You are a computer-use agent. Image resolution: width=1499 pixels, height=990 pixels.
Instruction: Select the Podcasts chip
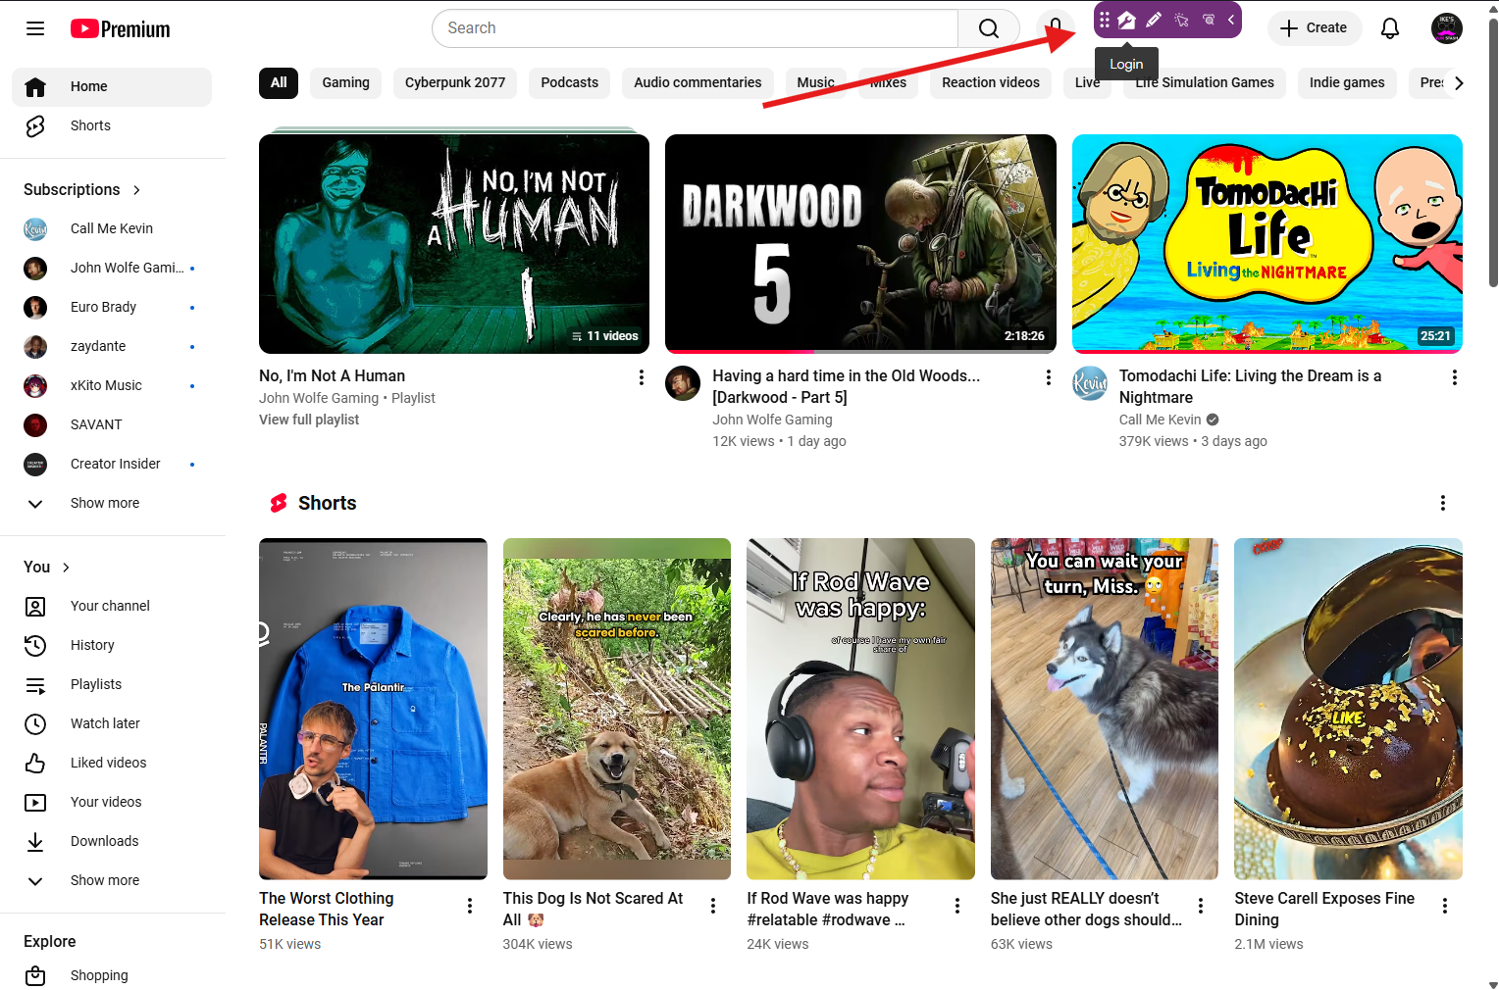(570, 82)
